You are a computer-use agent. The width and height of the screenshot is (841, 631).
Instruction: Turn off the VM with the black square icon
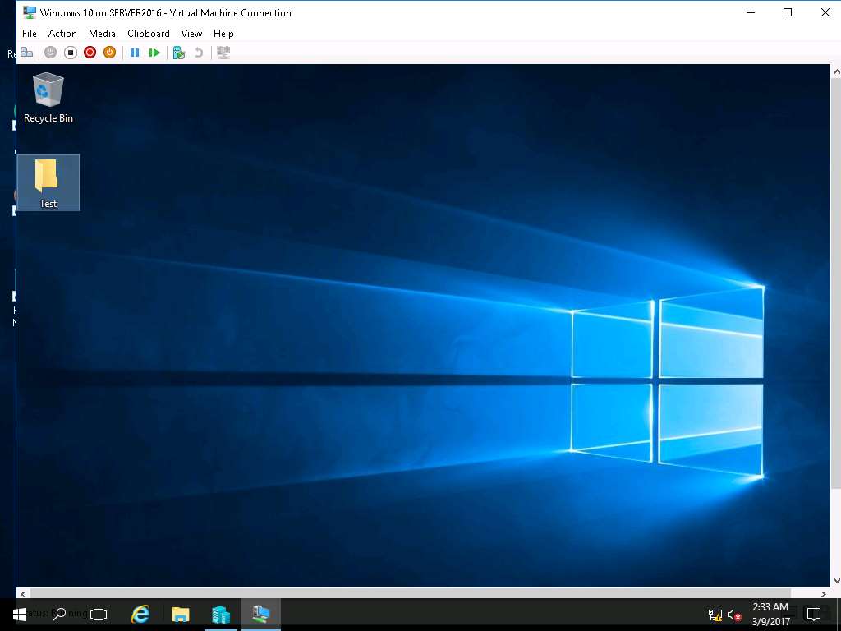(71, 53)
